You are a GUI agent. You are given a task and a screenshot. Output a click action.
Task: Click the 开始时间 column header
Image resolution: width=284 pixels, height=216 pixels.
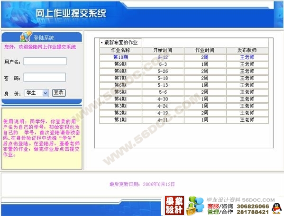pyautogui.click(x=163, y=51)
